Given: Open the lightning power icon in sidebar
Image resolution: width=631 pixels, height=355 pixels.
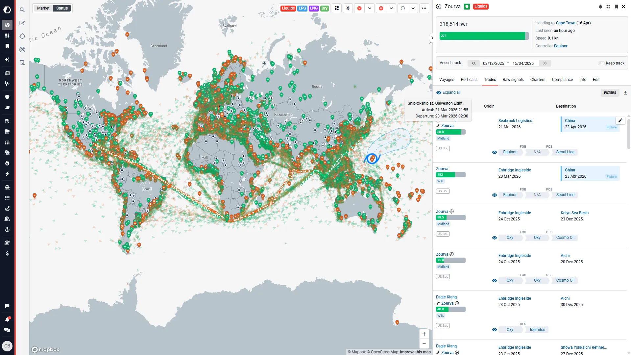Looking at the screenshot, I should point(7,174).
